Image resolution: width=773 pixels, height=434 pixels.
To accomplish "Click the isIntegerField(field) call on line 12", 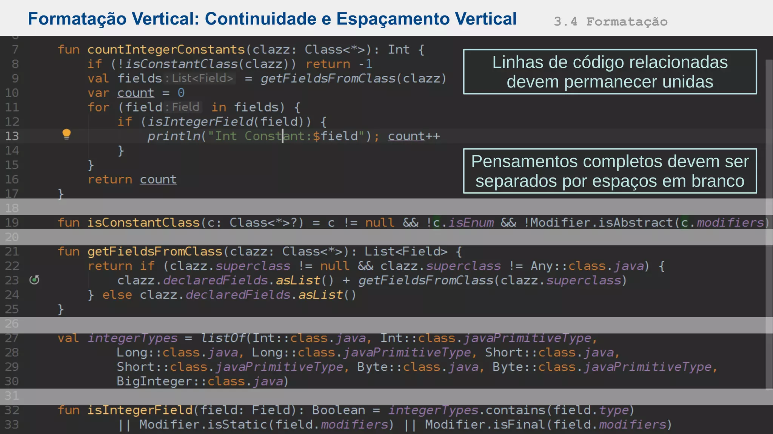I will tap(229, 122).
